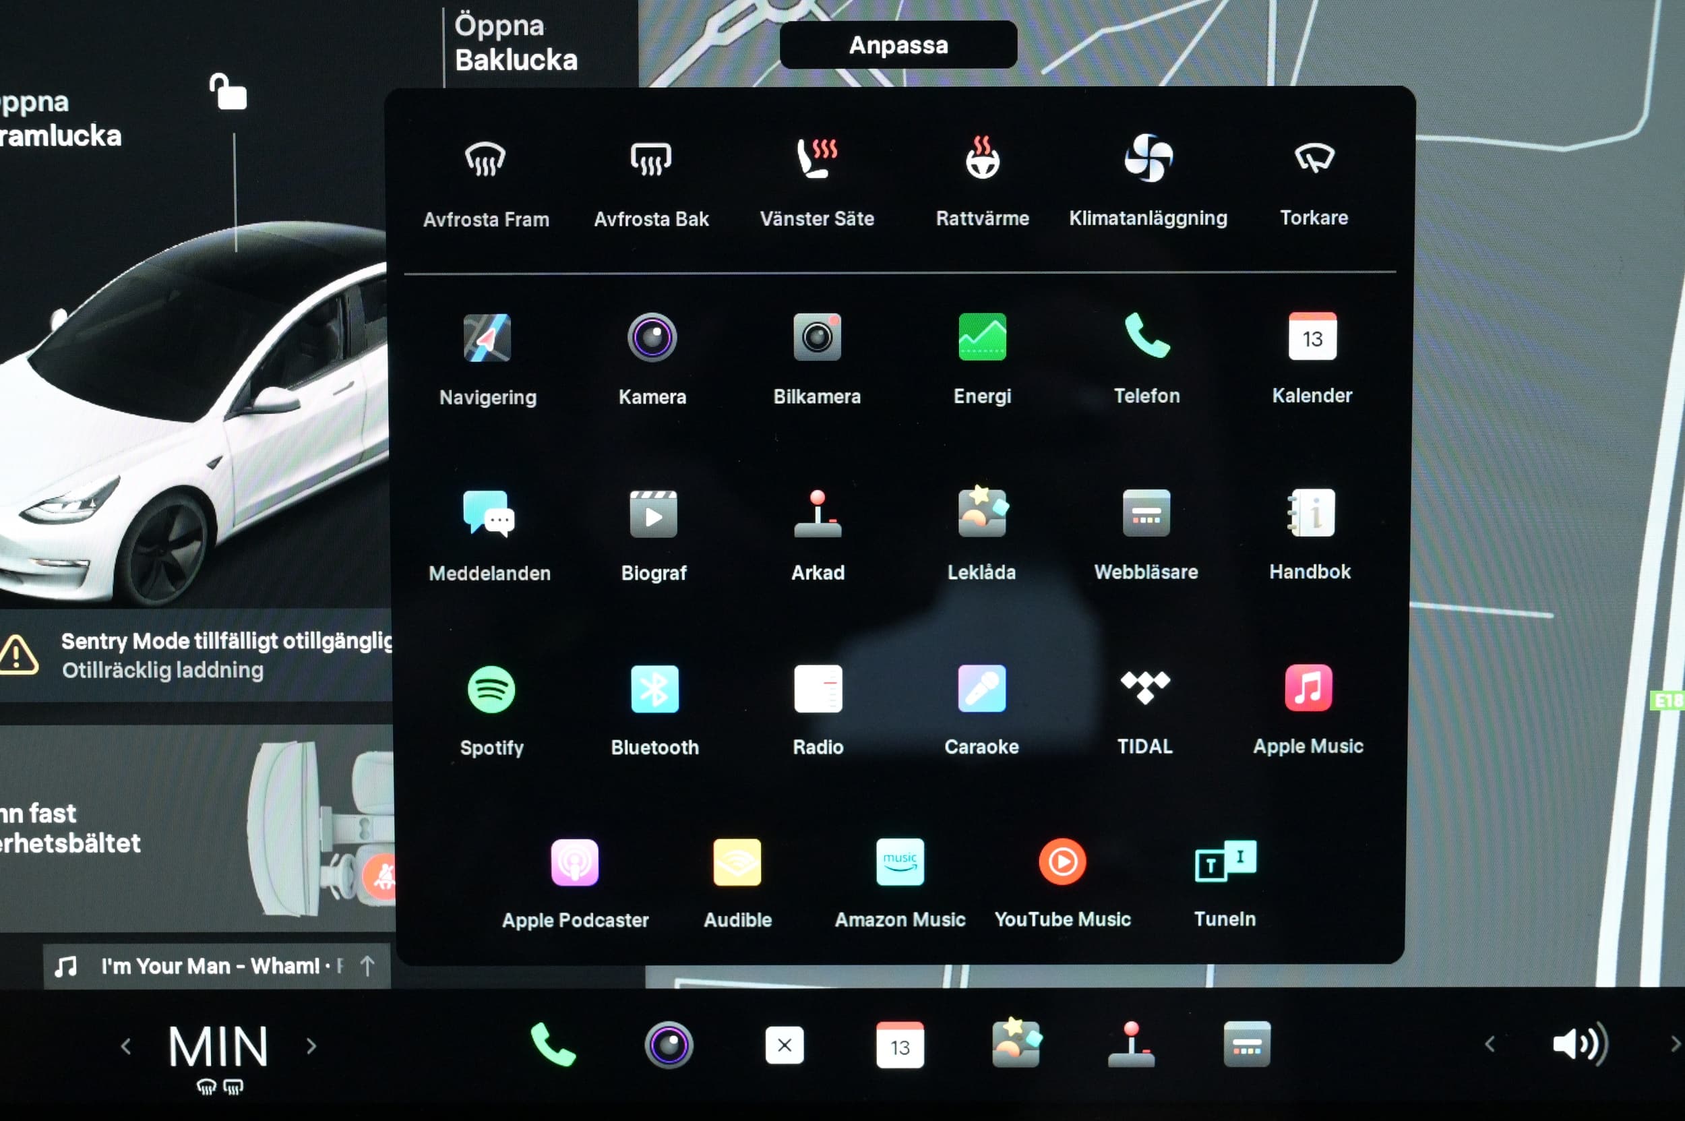Open the Radio app
Viewport: 1685px width, 1121px height.
[x=818, y=712]
